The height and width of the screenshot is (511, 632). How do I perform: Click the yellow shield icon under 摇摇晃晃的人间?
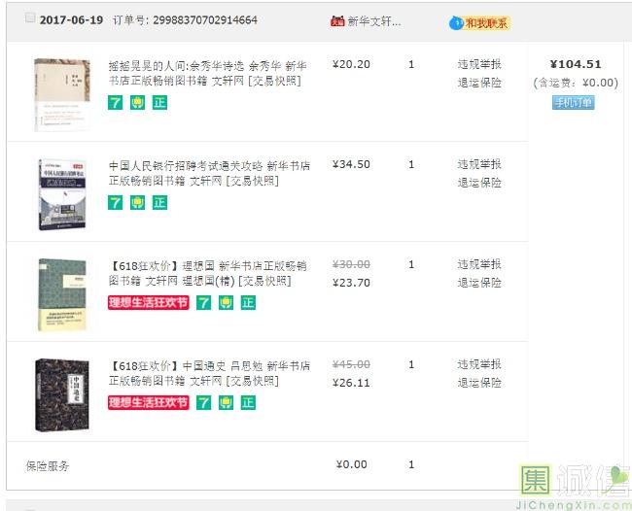(x=137, y=102)
